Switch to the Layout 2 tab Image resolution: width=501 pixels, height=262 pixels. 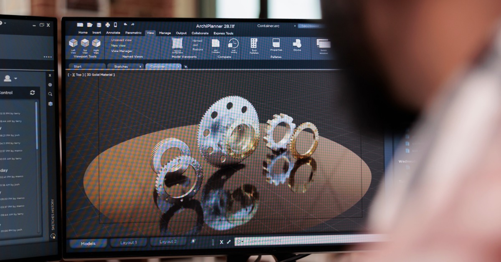pos(168,242)
